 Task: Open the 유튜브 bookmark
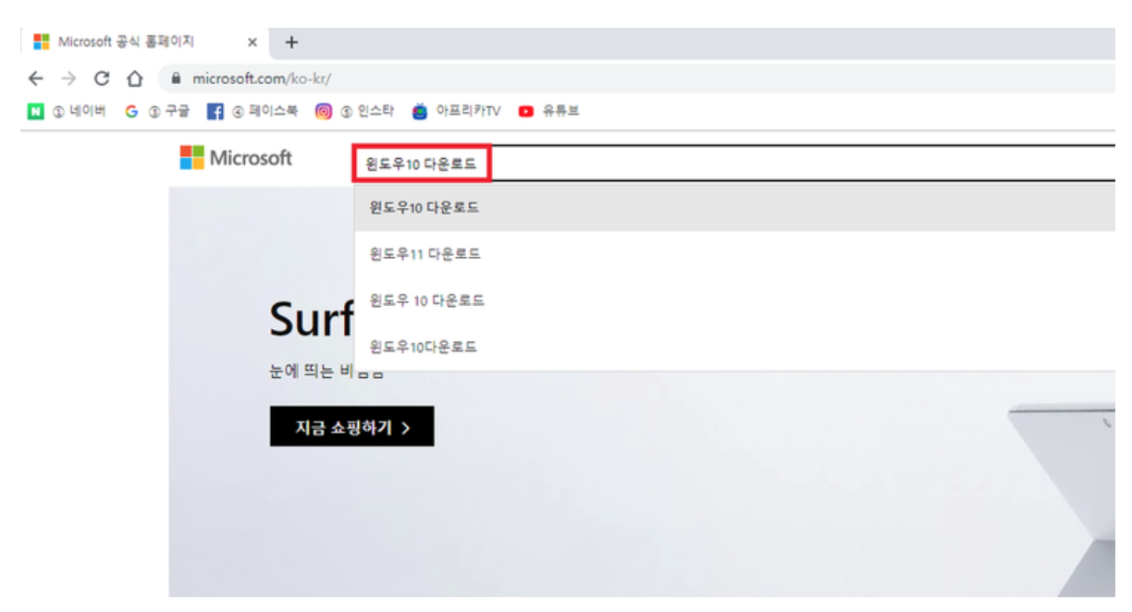[x=548, y=111]
